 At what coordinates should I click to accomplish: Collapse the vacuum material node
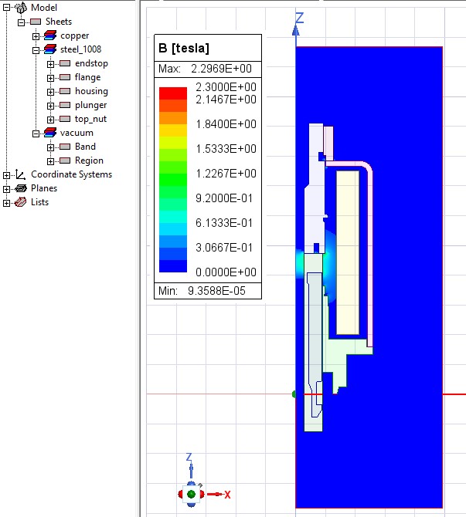36,133
